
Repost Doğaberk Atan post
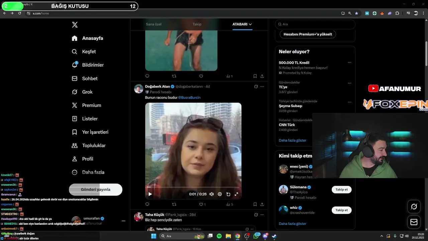click(174, 204)
